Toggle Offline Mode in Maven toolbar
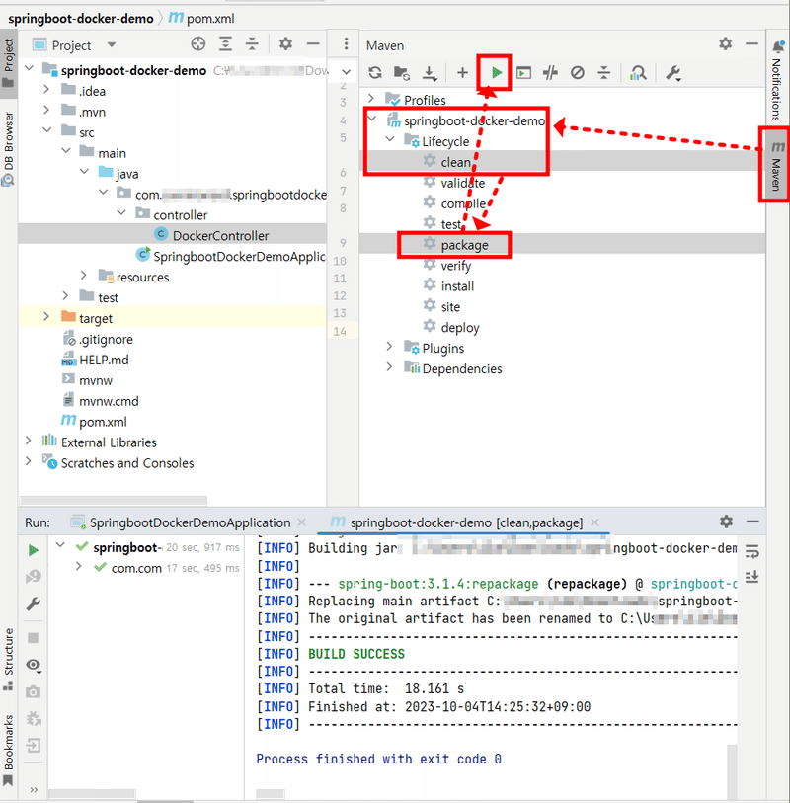Viewport: 790px width, 803px height. click(550, 73)
